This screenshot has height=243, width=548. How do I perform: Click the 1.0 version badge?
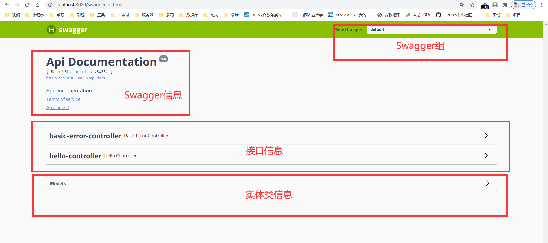tap(163, 59)
